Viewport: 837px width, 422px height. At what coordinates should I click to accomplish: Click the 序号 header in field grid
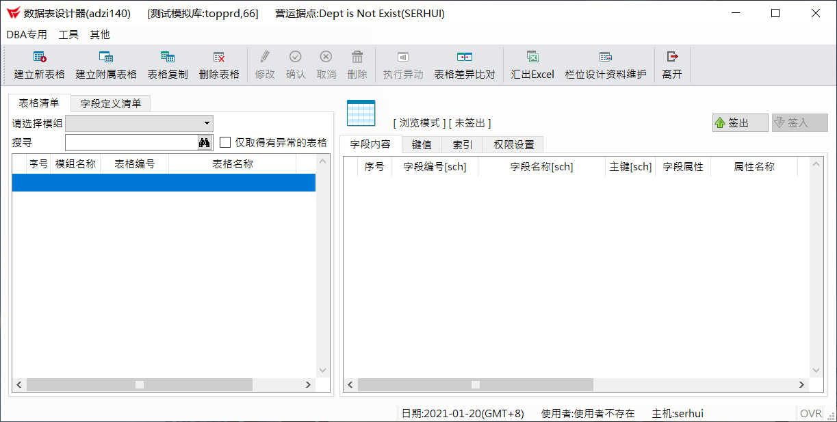(374, 166)
